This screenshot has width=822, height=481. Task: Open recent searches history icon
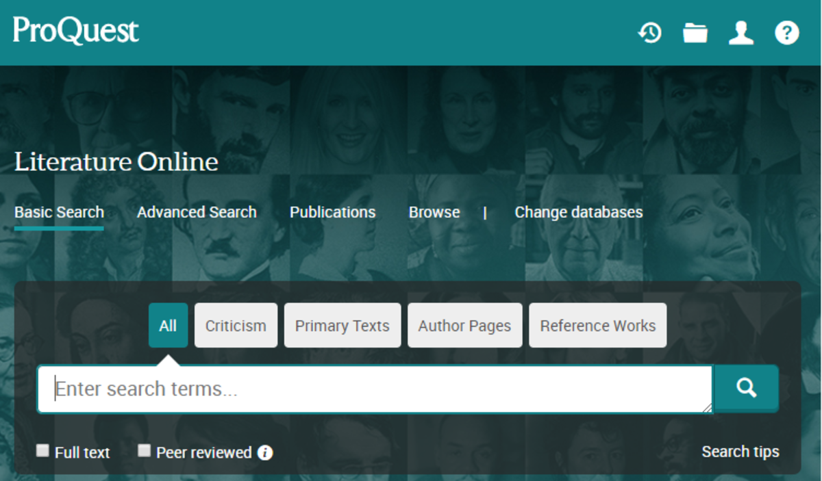click(x=649, y=33)
